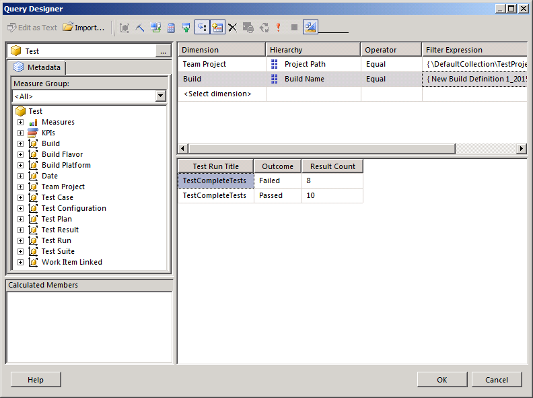
Task: Click the OK button
Action: (441, 380)
